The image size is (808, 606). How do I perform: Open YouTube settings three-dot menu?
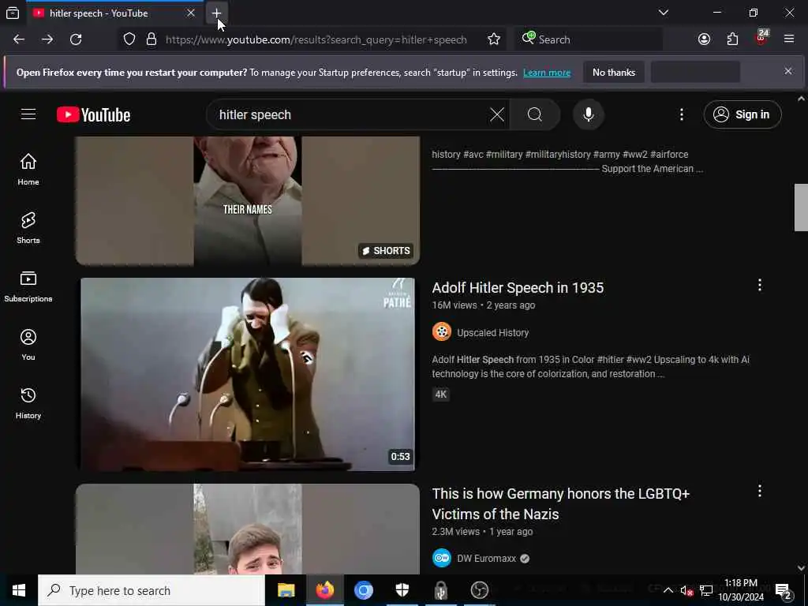tap(682, 114)
